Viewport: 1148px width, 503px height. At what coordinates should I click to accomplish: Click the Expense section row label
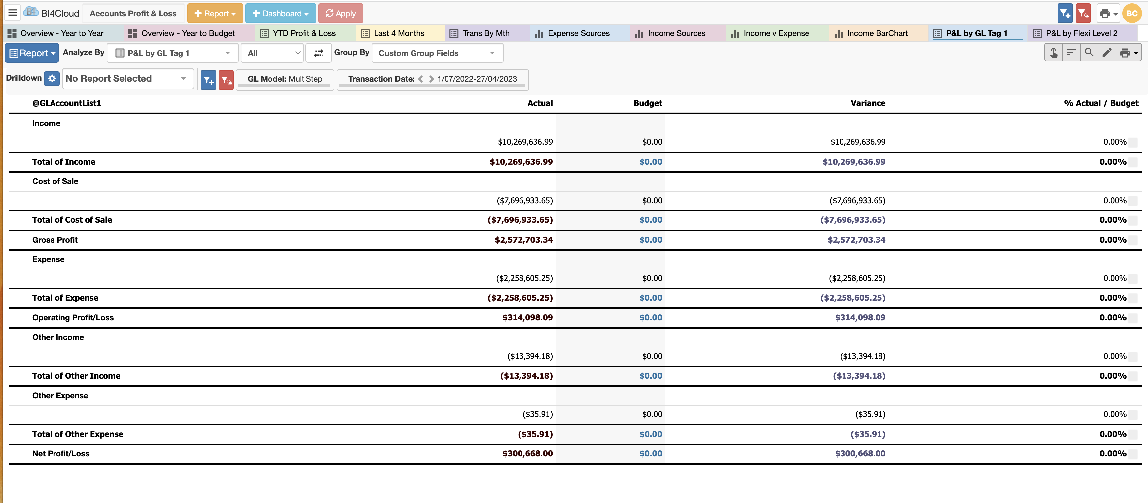click(48, 259)
